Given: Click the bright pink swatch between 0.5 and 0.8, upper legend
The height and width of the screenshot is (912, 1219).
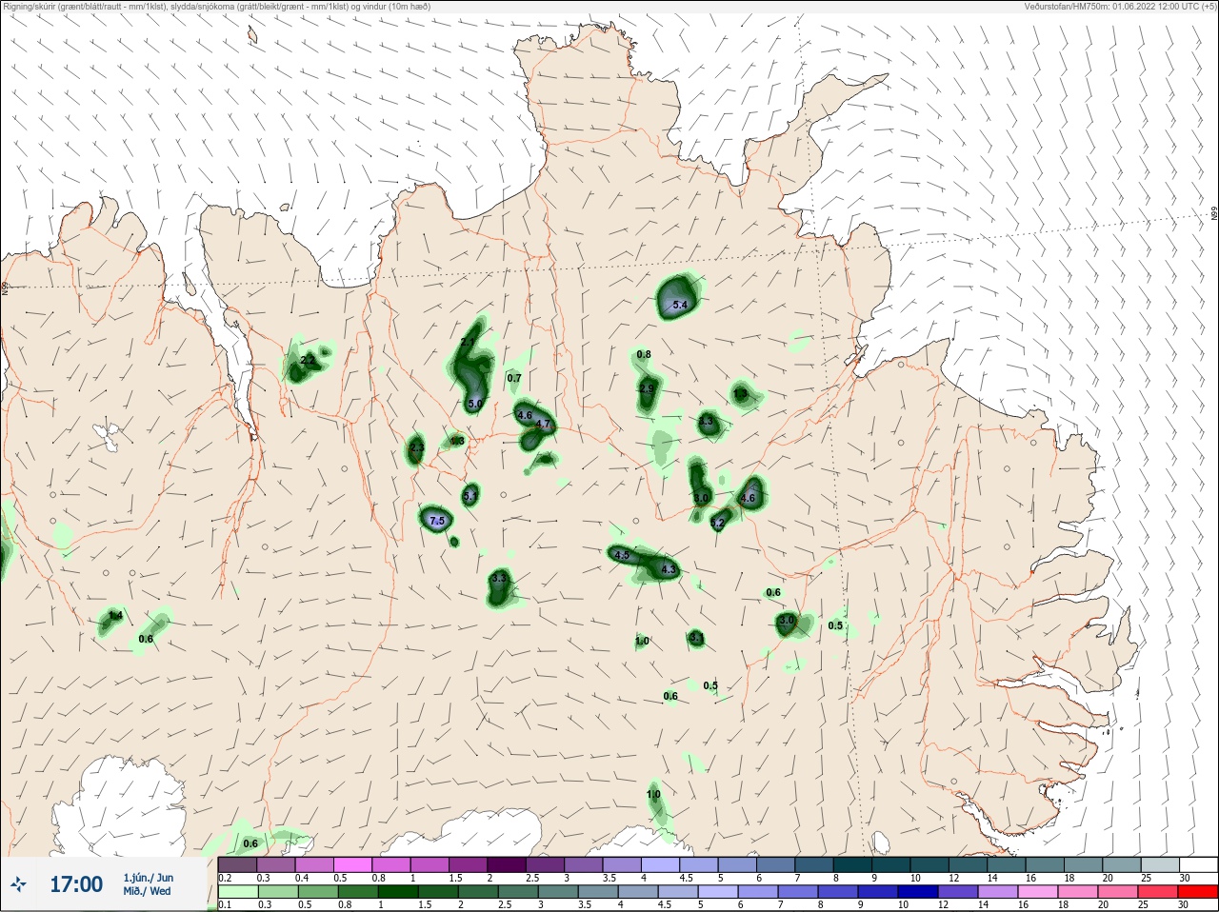Looking at the screenshot, I should coord(354,864).
